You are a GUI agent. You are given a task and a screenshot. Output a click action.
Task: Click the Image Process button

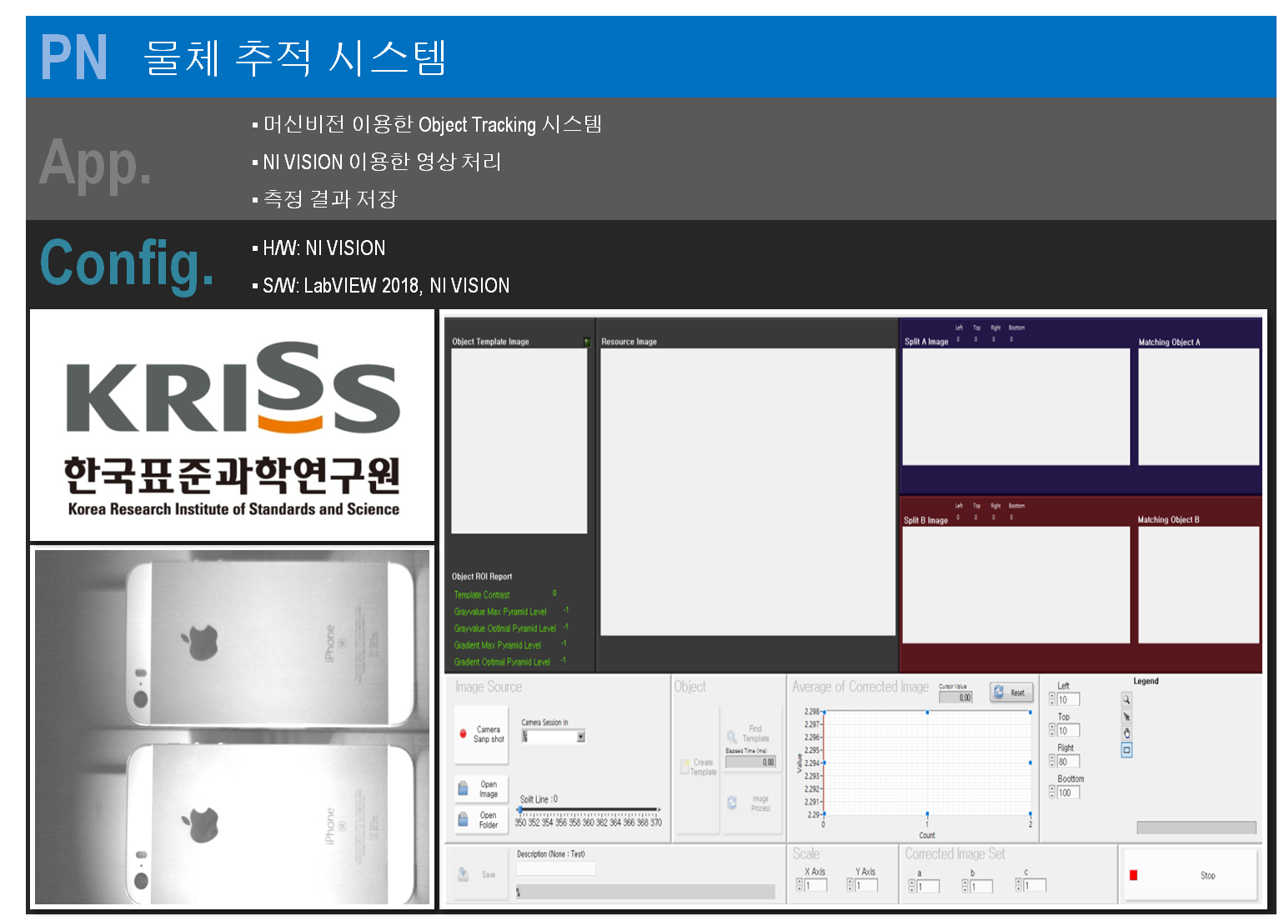coord(753,803)
